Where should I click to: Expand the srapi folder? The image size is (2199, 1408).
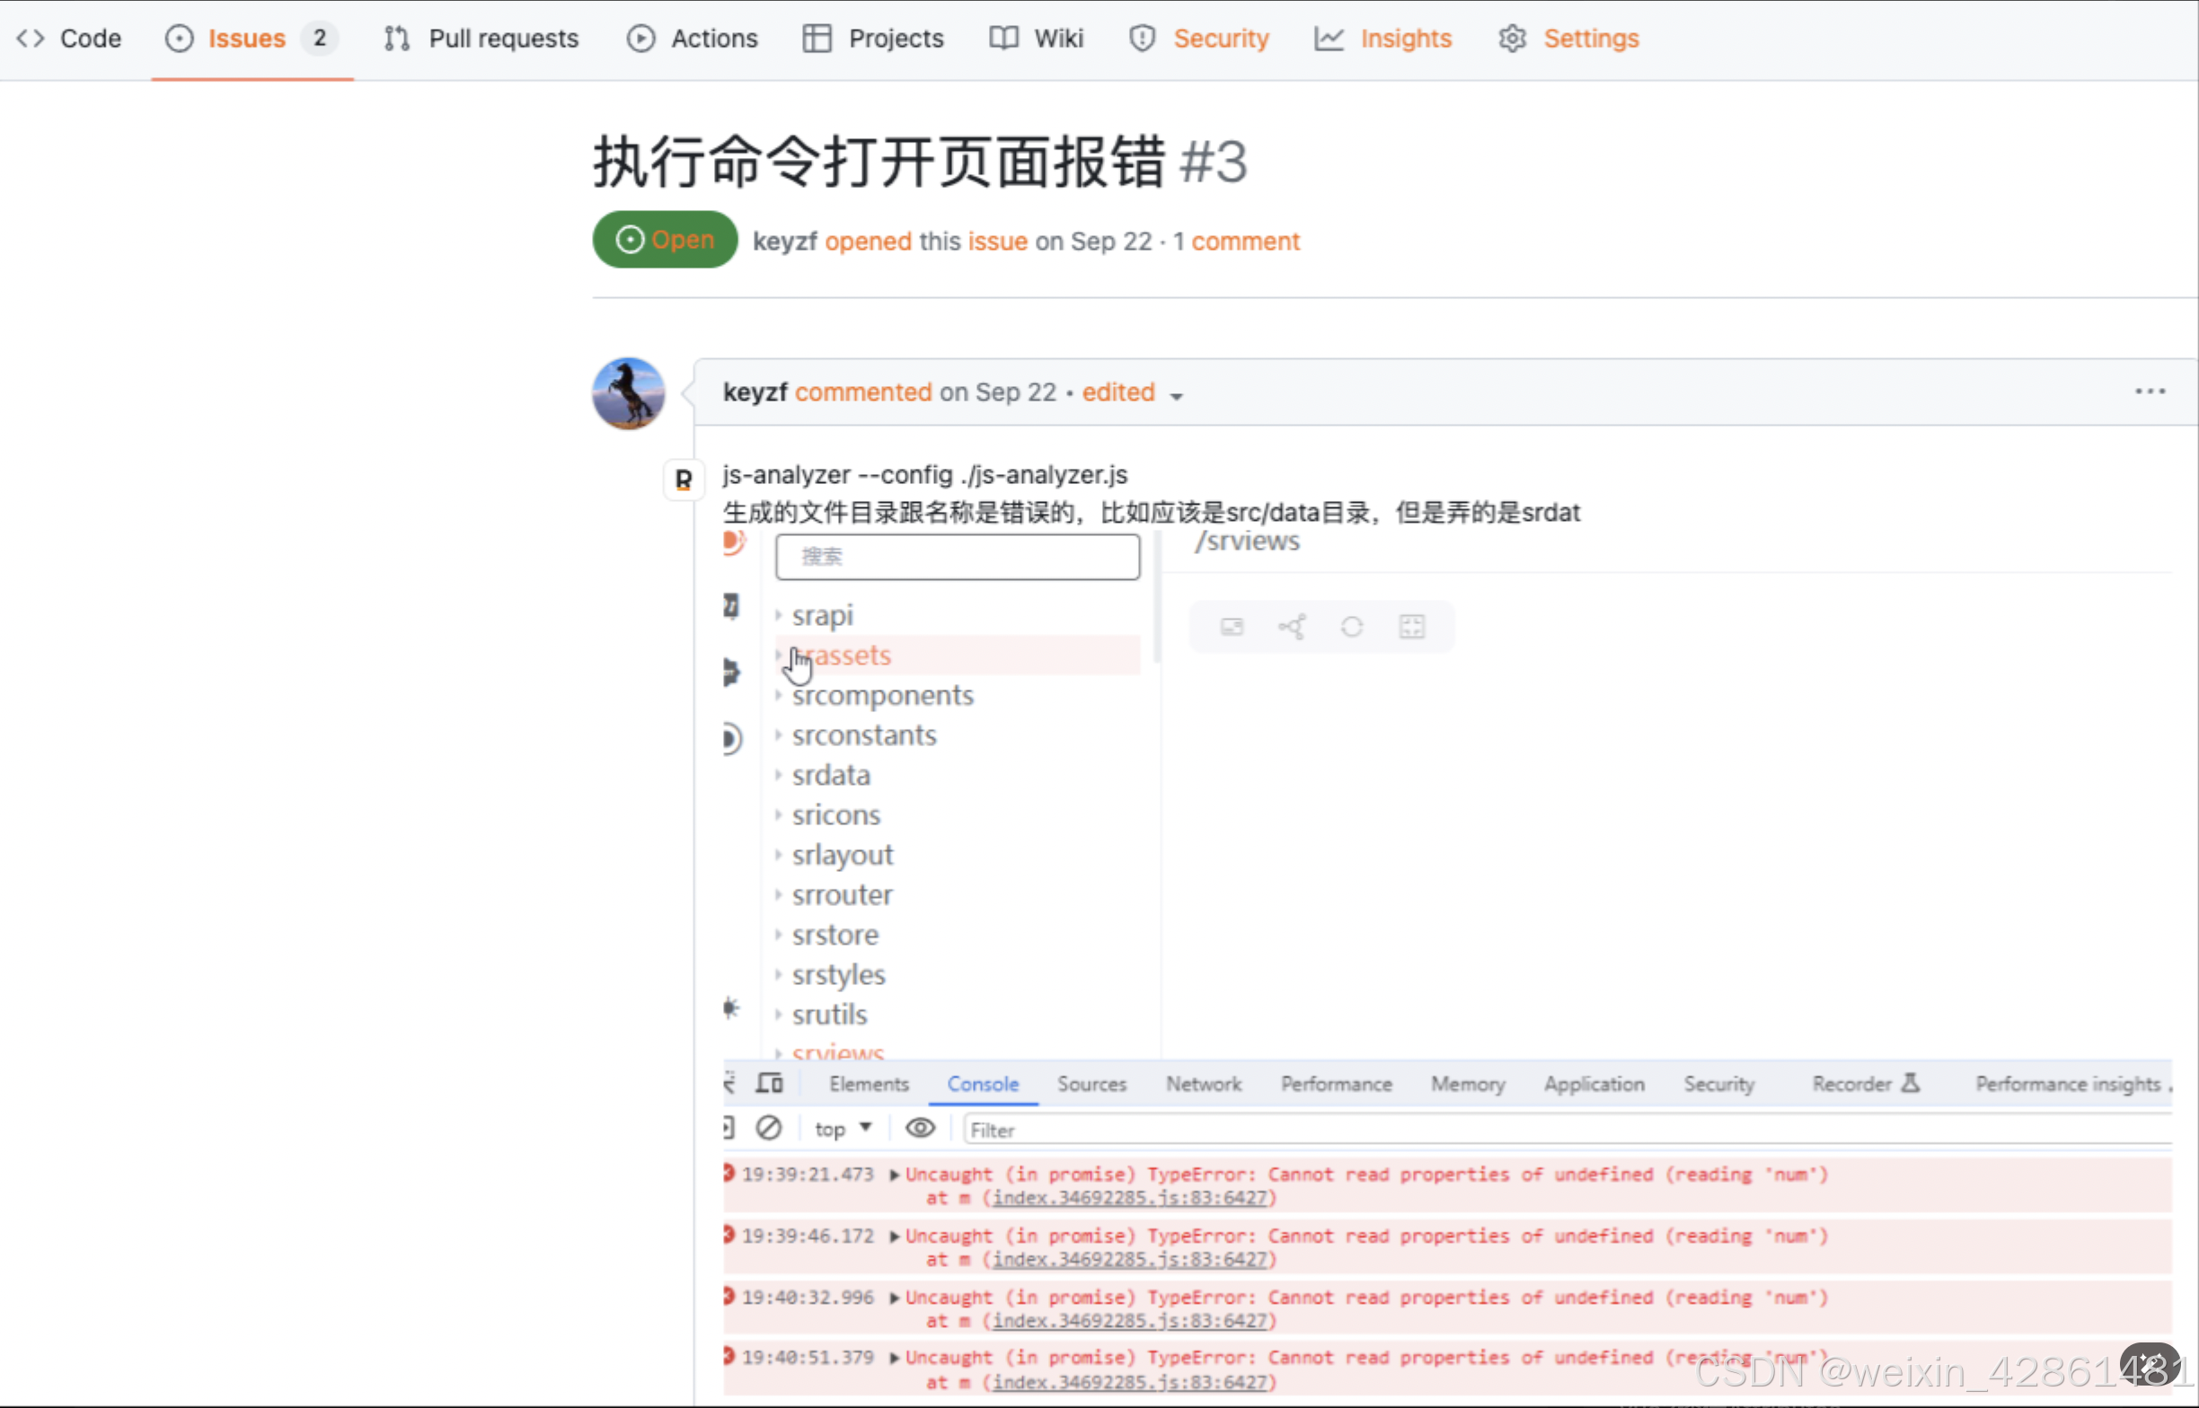(778, 615)
